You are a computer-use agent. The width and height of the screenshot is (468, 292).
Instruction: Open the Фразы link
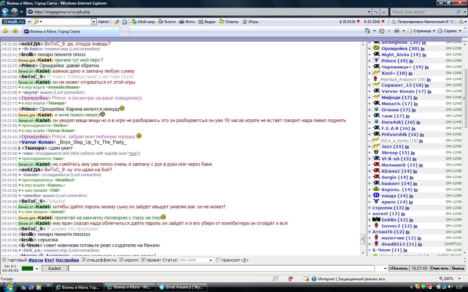tap(36, 260)
